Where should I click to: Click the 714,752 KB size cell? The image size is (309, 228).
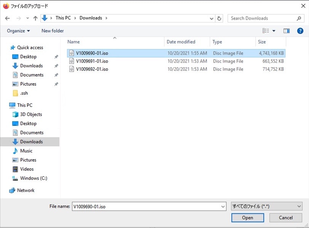tap(273, 69)
